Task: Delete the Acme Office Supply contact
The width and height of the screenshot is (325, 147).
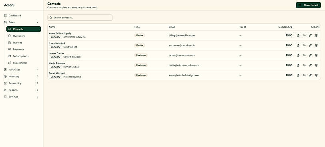Action: coord(316,36)
